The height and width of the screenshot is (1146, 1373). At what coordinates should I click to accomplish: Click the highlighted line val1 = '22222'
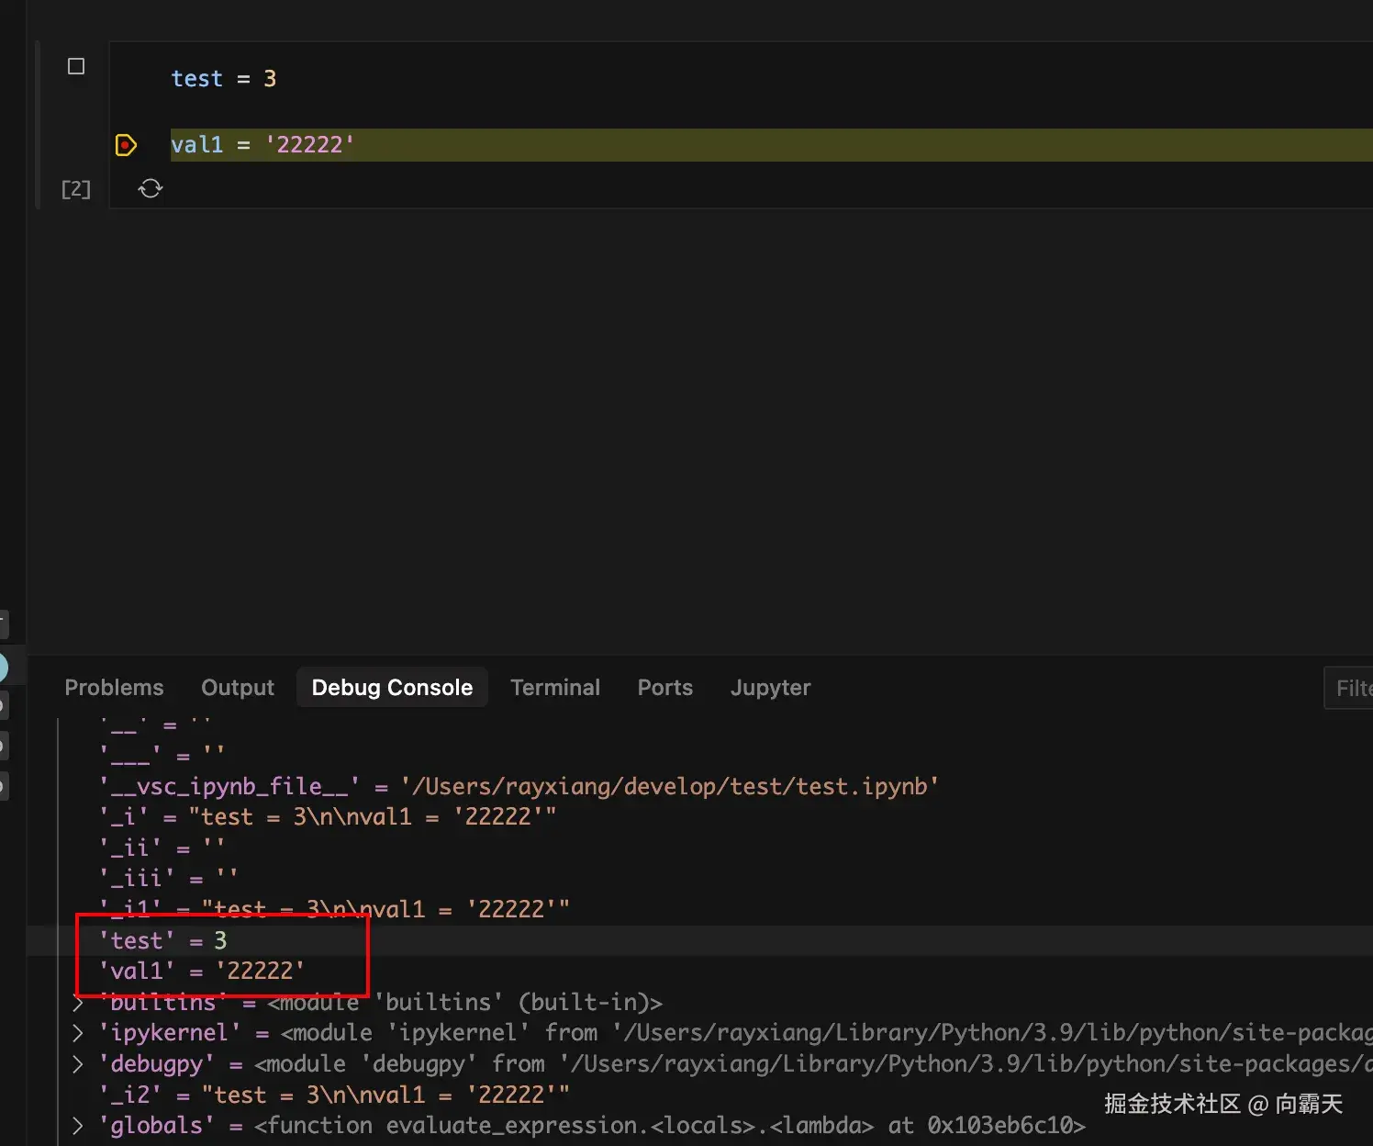pyautogui.click(x=771, y=145)
